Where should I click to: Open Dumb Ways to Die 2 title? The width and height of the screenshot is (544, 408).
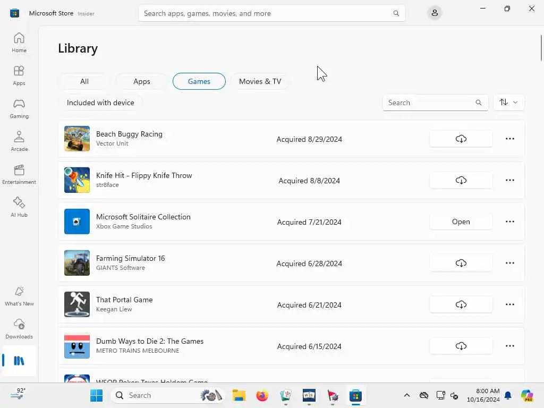pos(150,341)
